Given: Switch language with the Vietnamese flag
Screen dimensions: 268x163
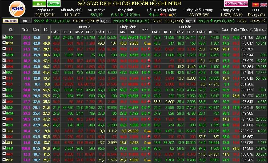Looking at the screenshot, I should coord(255,4).
